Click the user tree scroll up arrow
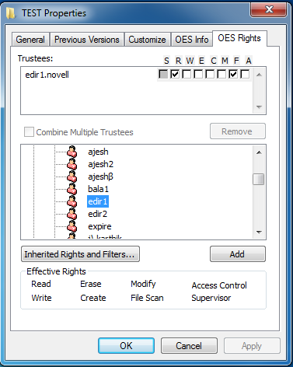Viewport: 293px width, 367px height. (x=259, y=152)
